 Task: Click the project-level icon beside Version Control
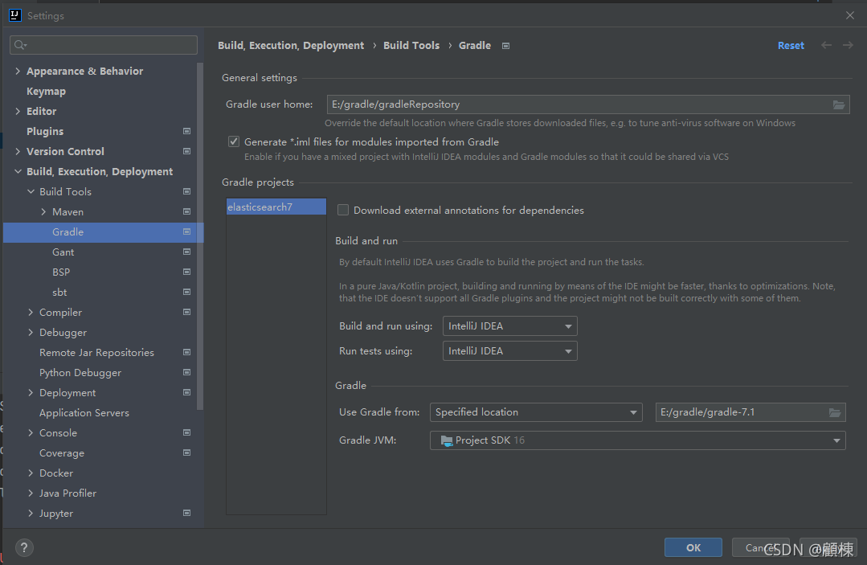187,151
